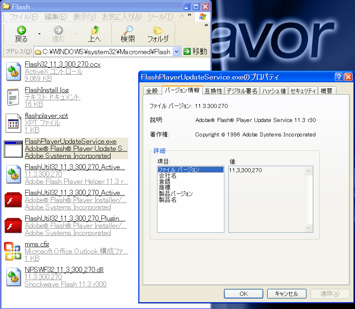Click FlashUtil32_11_3_300_270_Plugin file name

(75, 218)
